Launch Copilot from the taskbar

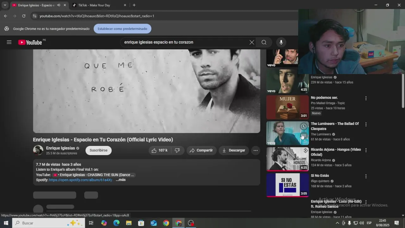[x=104, y=223]
